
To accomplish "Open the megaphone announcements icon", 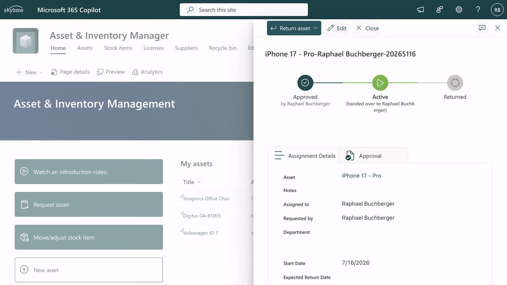I will (x=420, y=10).
